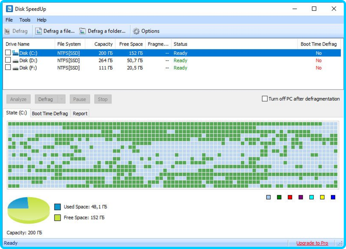The height and width of the screenshot is (249, 346).
Task: Click the dark green legend color swatch
Action: pyautogui.click(x=279, y=197)
